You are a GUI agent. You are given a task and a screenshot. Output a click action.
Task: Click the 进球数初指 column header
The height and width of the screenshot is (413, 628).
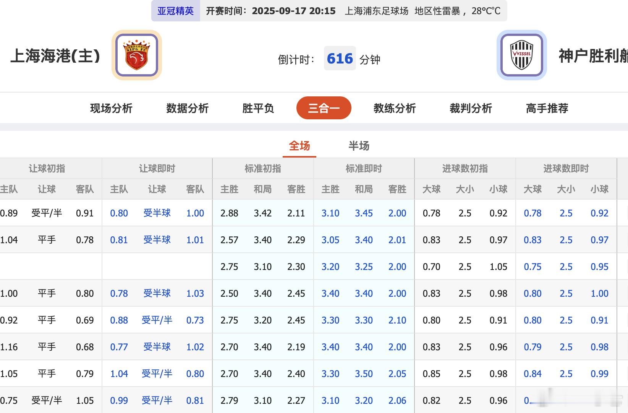pyautogui.click(x=465, y=169)
